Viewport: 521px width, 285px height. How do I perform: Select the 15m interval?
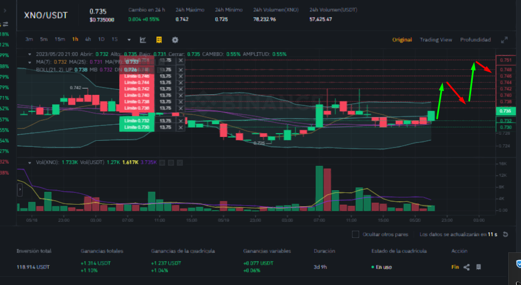60,39
